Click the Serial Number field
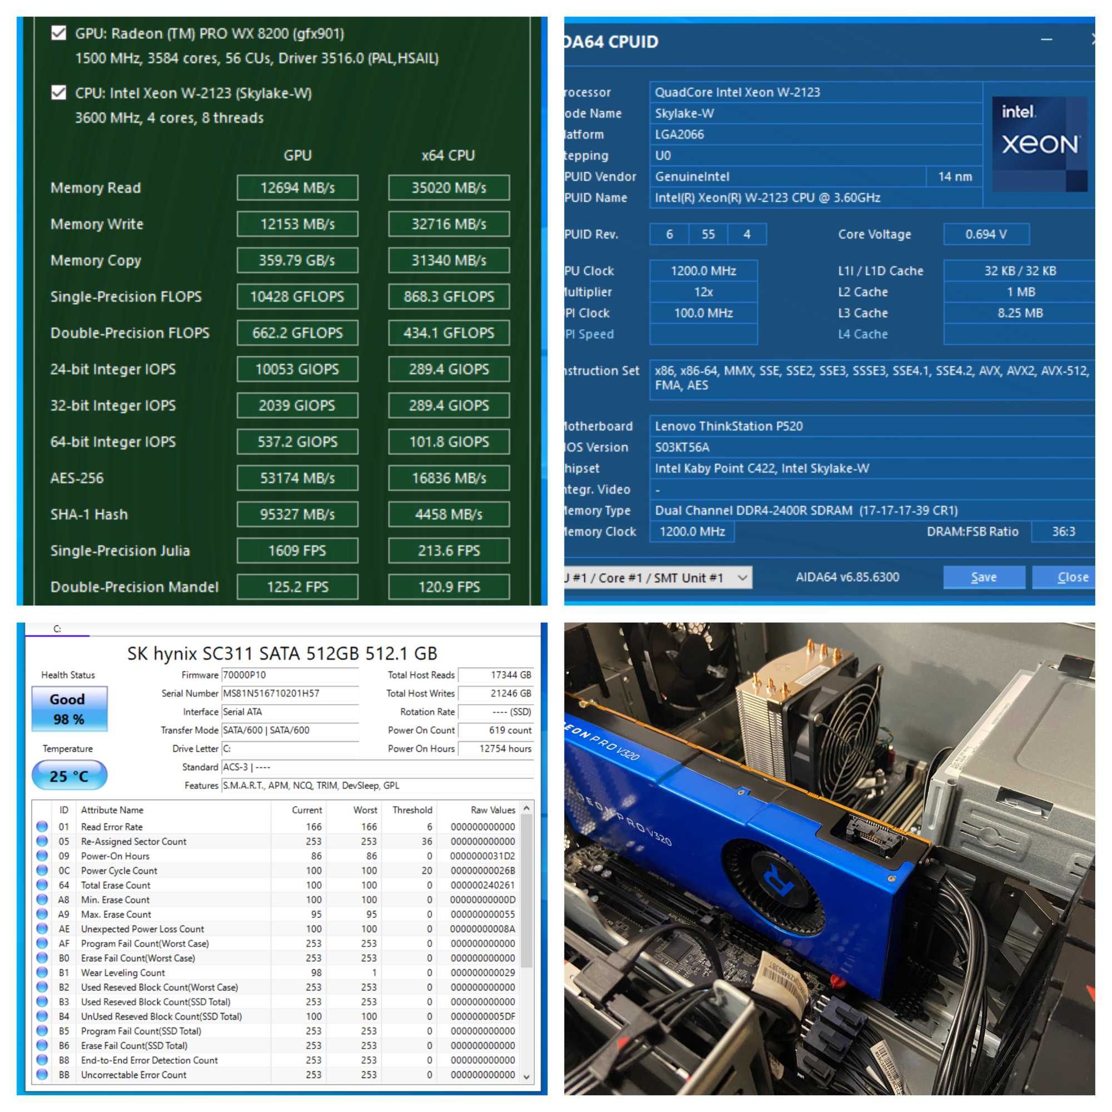The height and width of the screenshot is (1112, 1112). tap(290, 693)
